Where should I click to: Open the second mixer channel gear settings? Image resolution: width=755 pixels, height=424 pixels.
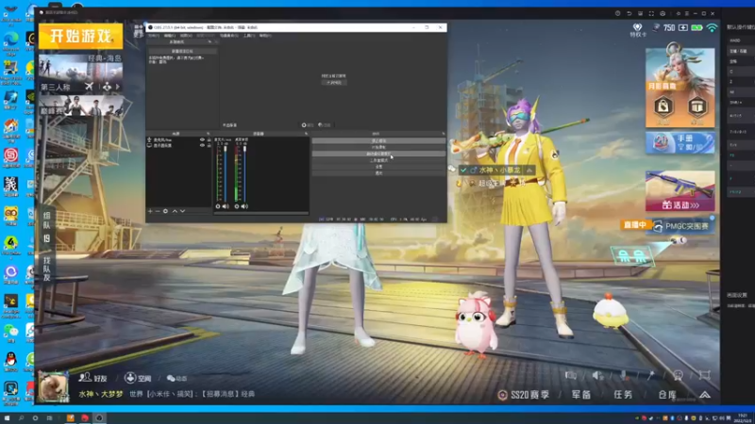[237, 206]
